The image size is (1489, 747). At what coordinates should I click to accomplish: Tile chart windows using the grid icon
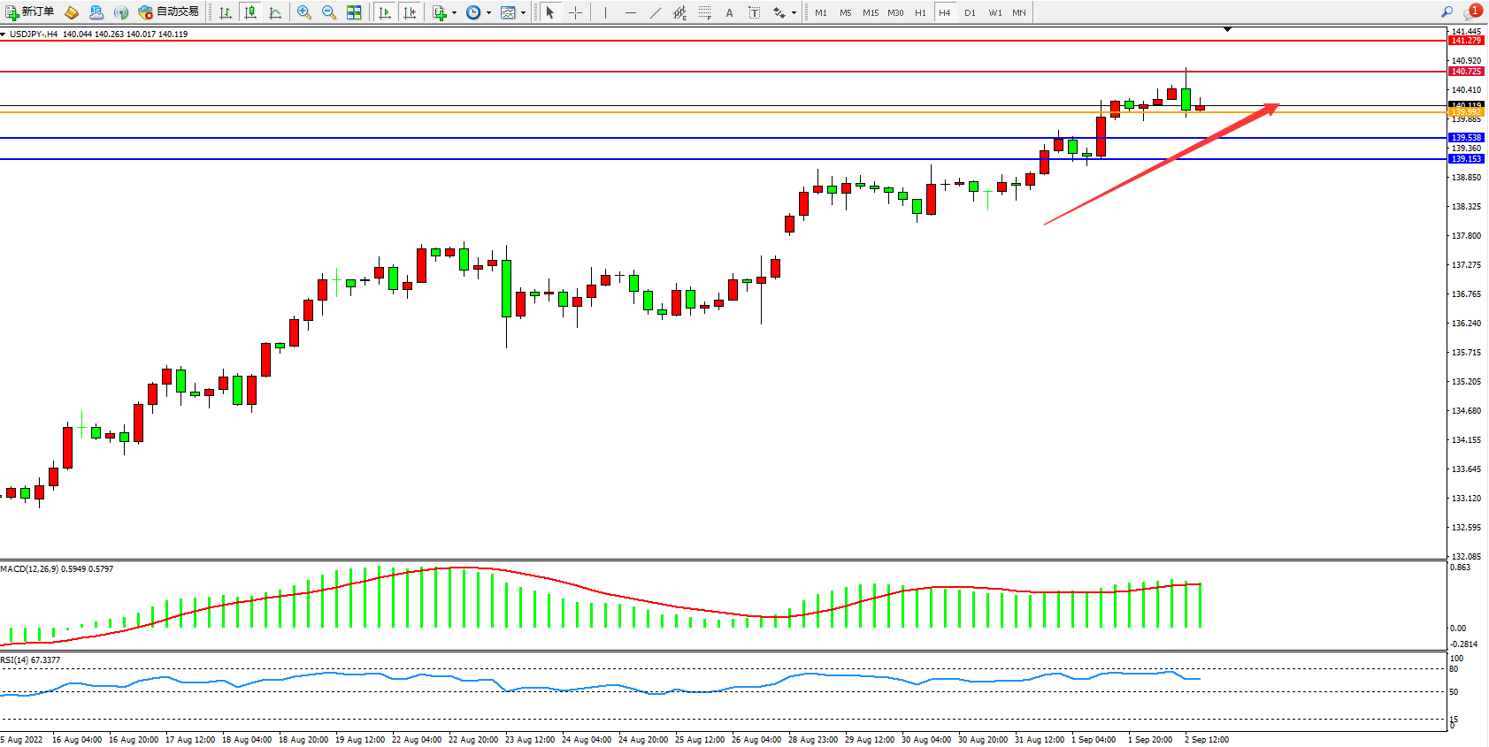click(x=354, y=12)
